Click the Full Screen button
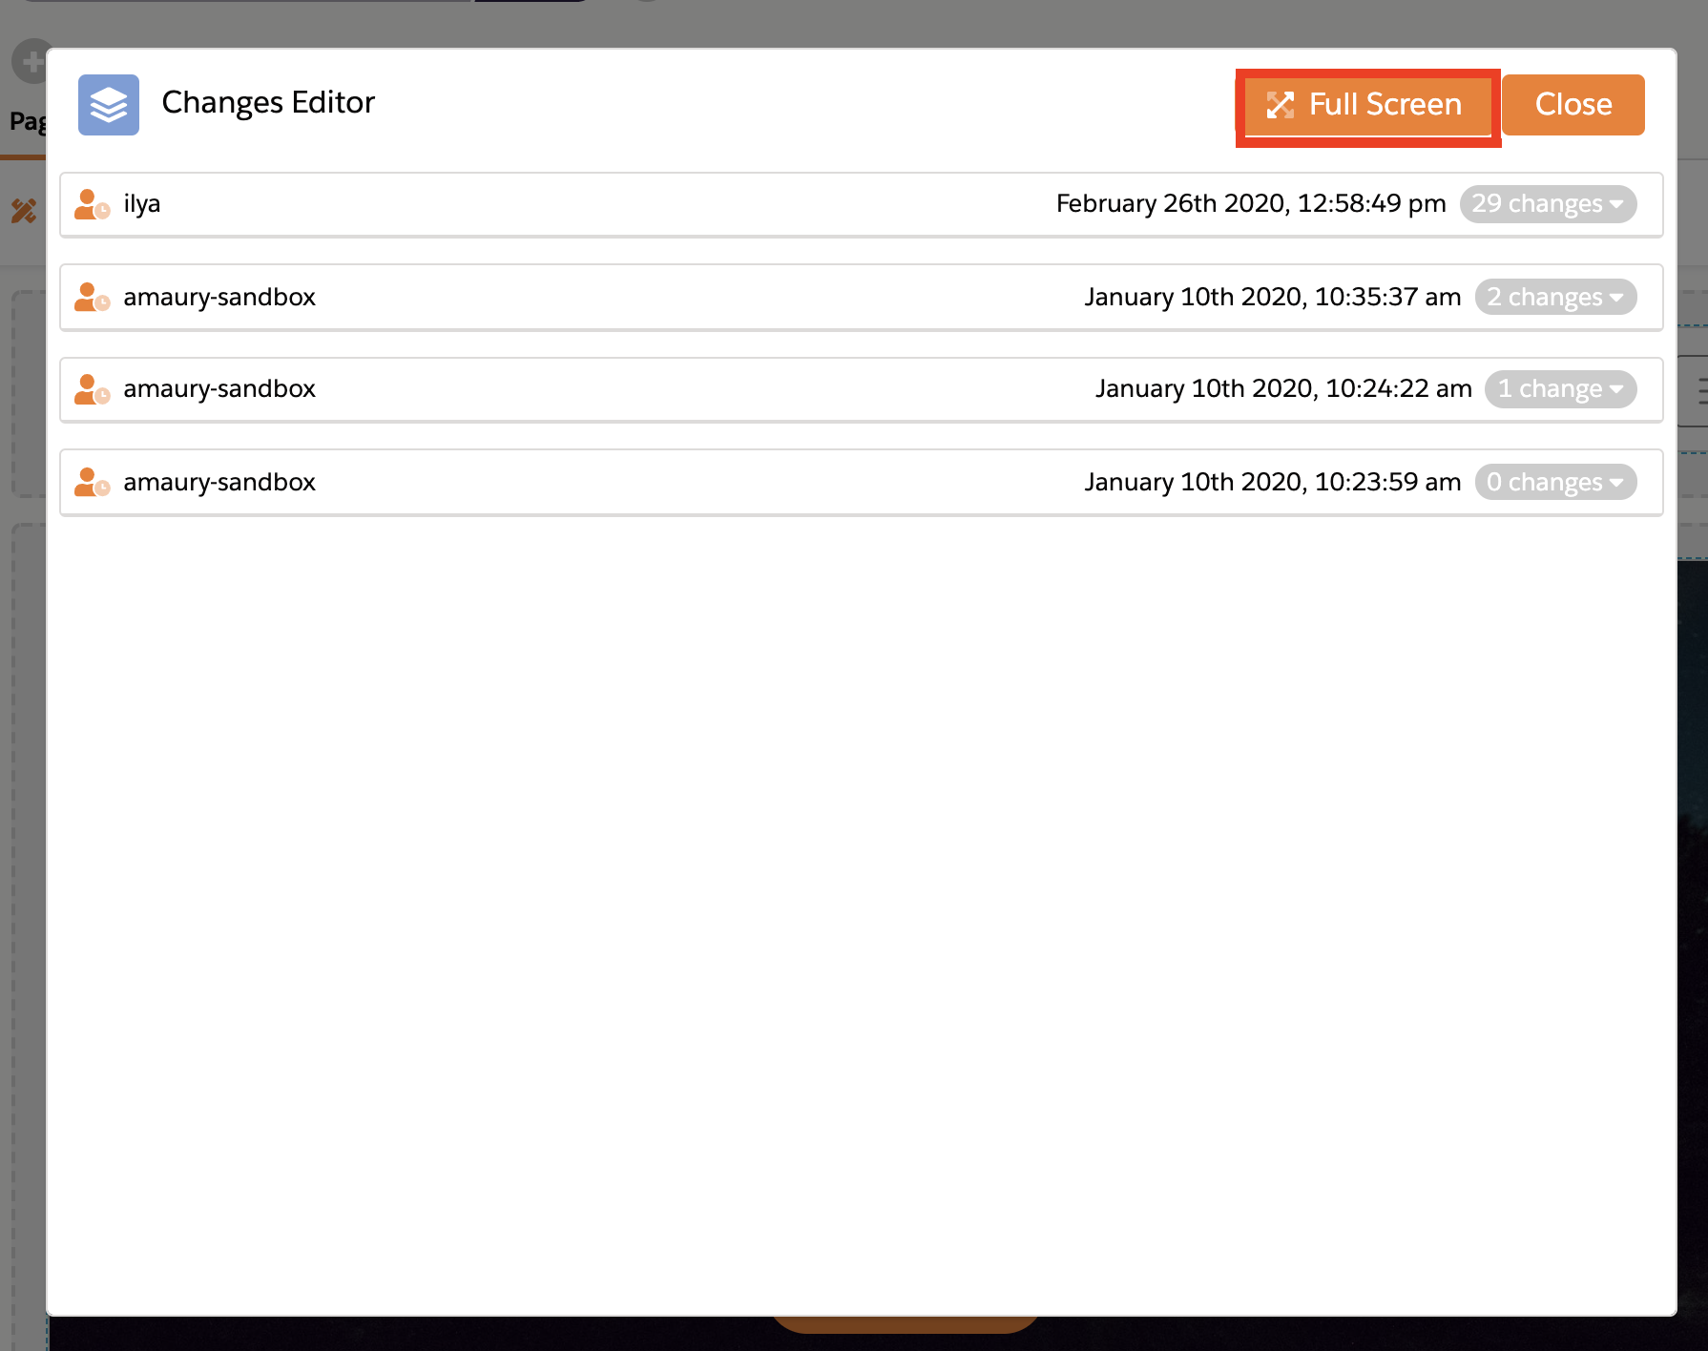 [1368, 105]
